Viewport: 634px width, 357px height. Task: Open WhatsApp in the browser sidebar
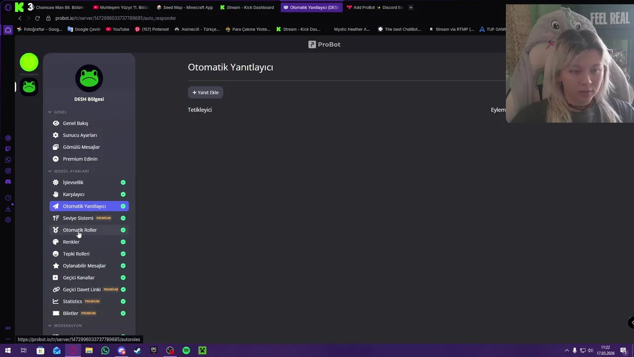click(x=8, y=160)
